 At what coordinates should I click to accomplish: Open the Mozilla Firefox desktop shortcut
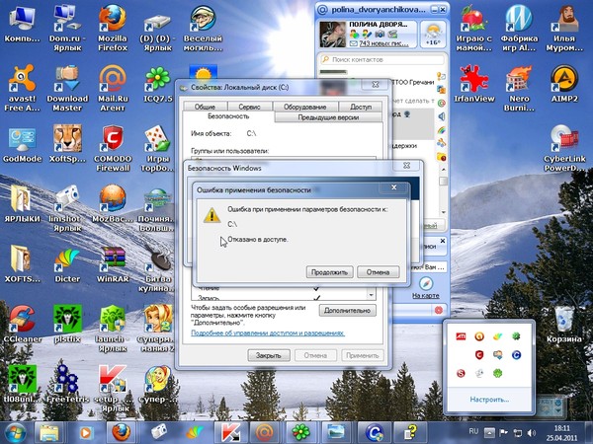click(x=113, y=29)
